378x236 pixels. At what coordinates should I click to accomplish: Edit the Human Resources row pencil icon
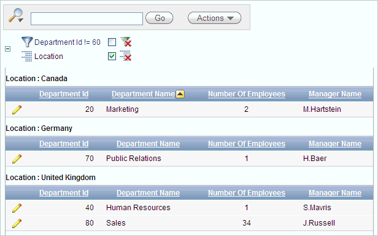point(17,208)
